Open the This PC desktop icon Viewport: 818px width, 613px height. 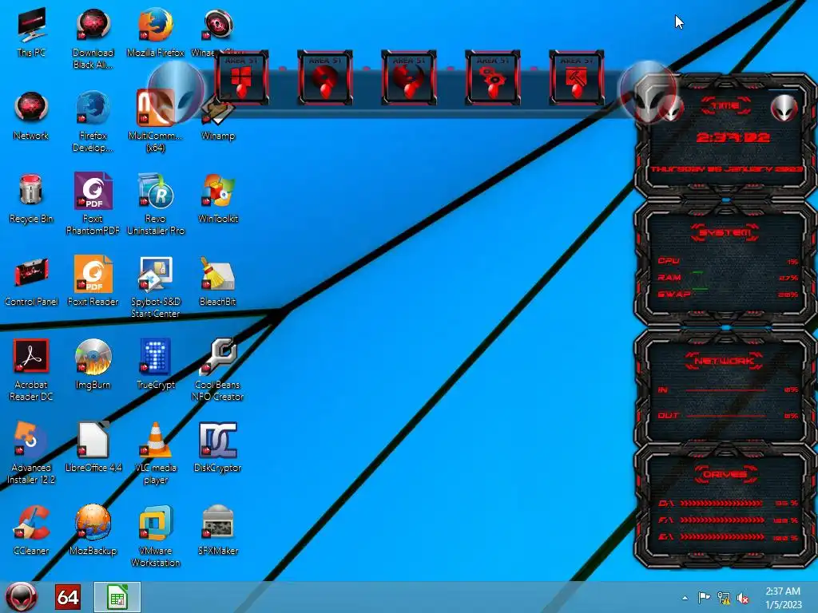[x=31, y=32]
